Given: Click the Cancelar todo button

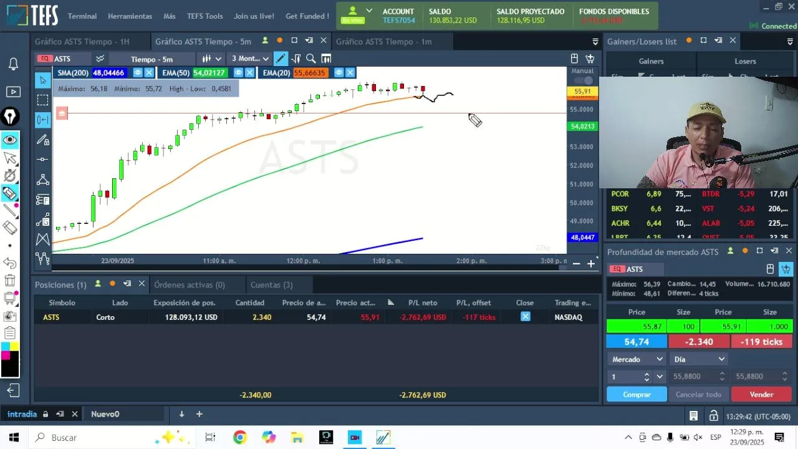Looking at the screenshot, I should (699, 395).
